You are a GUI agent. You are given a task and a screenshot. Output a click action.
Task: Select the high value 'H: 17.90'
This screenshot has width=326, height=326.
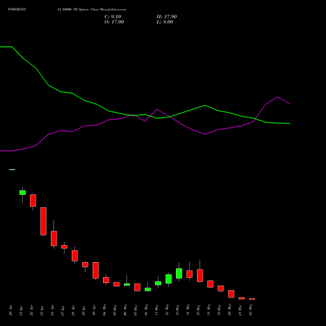point(167,17)
